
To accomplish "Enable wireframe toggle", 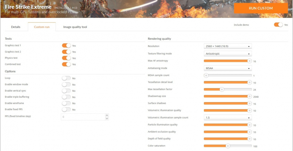I will (66, 103).
